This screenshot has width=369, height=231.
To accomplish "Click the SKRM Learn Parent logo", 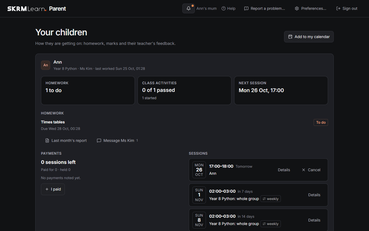I will click(37, 9).
